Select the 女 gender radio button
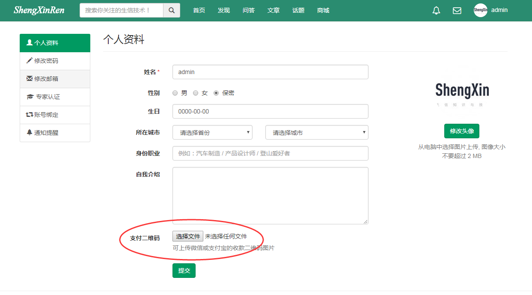Screen dimensions: 532x295 coord(196,93)
